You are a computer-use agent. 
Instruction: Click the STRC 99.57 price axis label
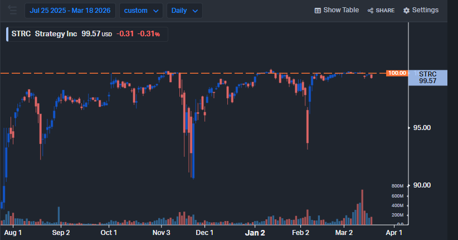pos(427,78)
